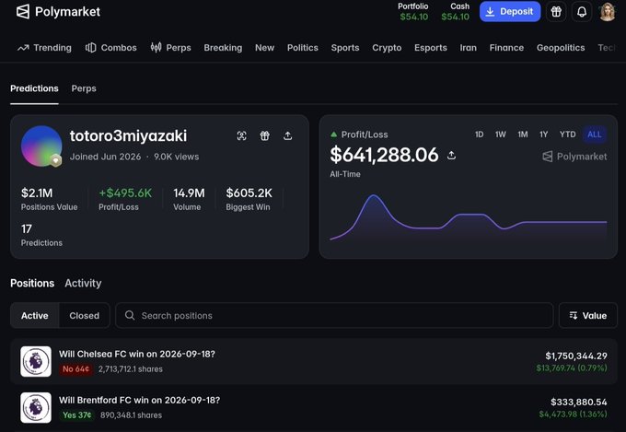This screenshot has width=626, height=432.
Task: Select the ALL chart range
Action: (595, 134)
